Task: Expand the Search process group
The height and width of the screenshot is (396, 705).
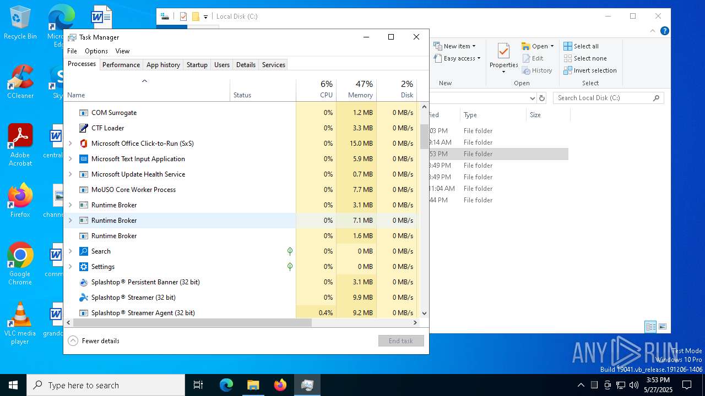Action: tap(70, 251)
